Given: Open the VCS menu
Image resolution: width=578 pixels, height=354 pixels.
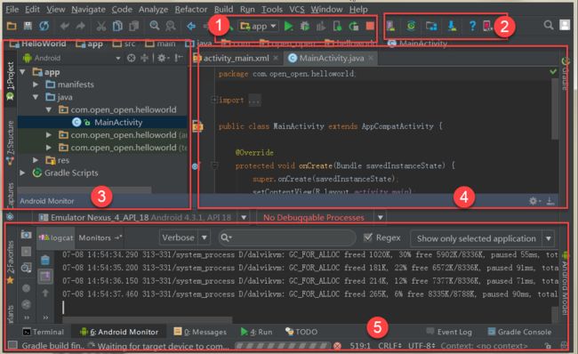Looking at the screenshot, I should click(296, 9).
